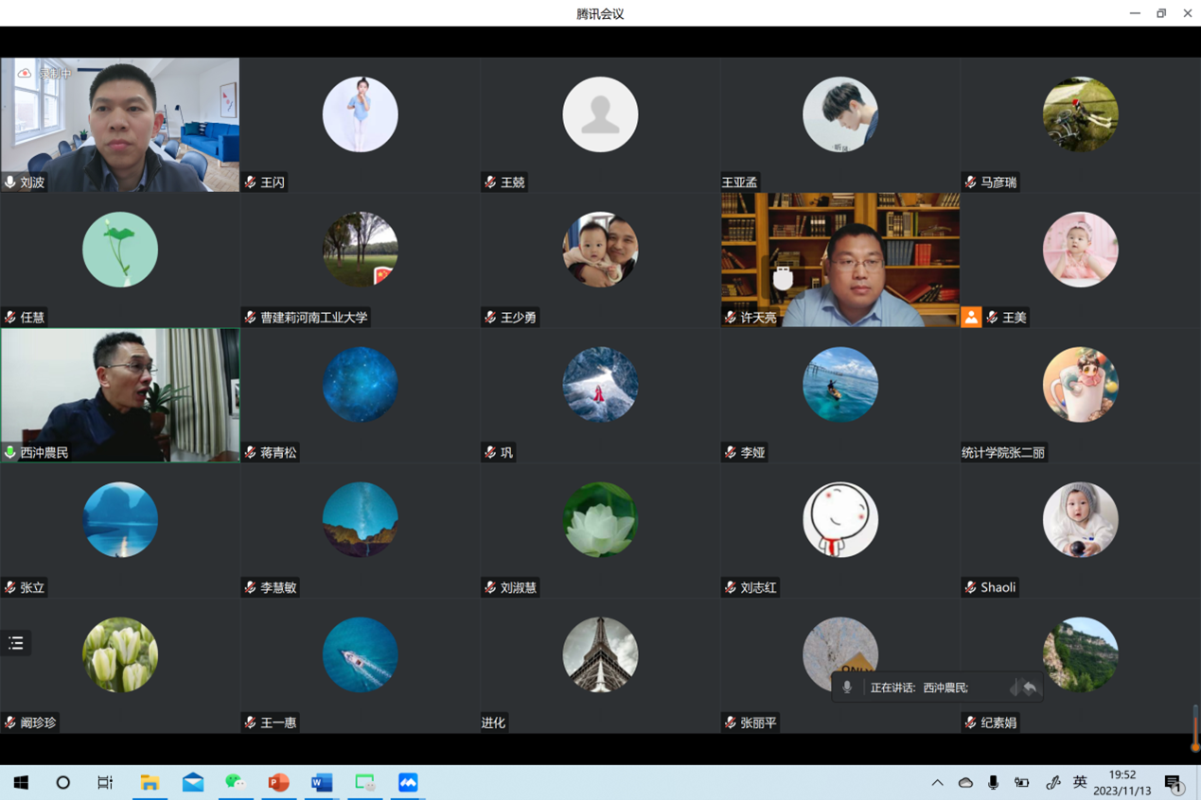
Task: Click muted mic icon next to 王闪
Action: tap(251, 183)
